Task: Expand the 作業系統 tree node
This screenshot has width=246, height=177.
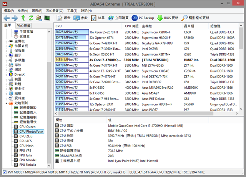Action: 7,46
